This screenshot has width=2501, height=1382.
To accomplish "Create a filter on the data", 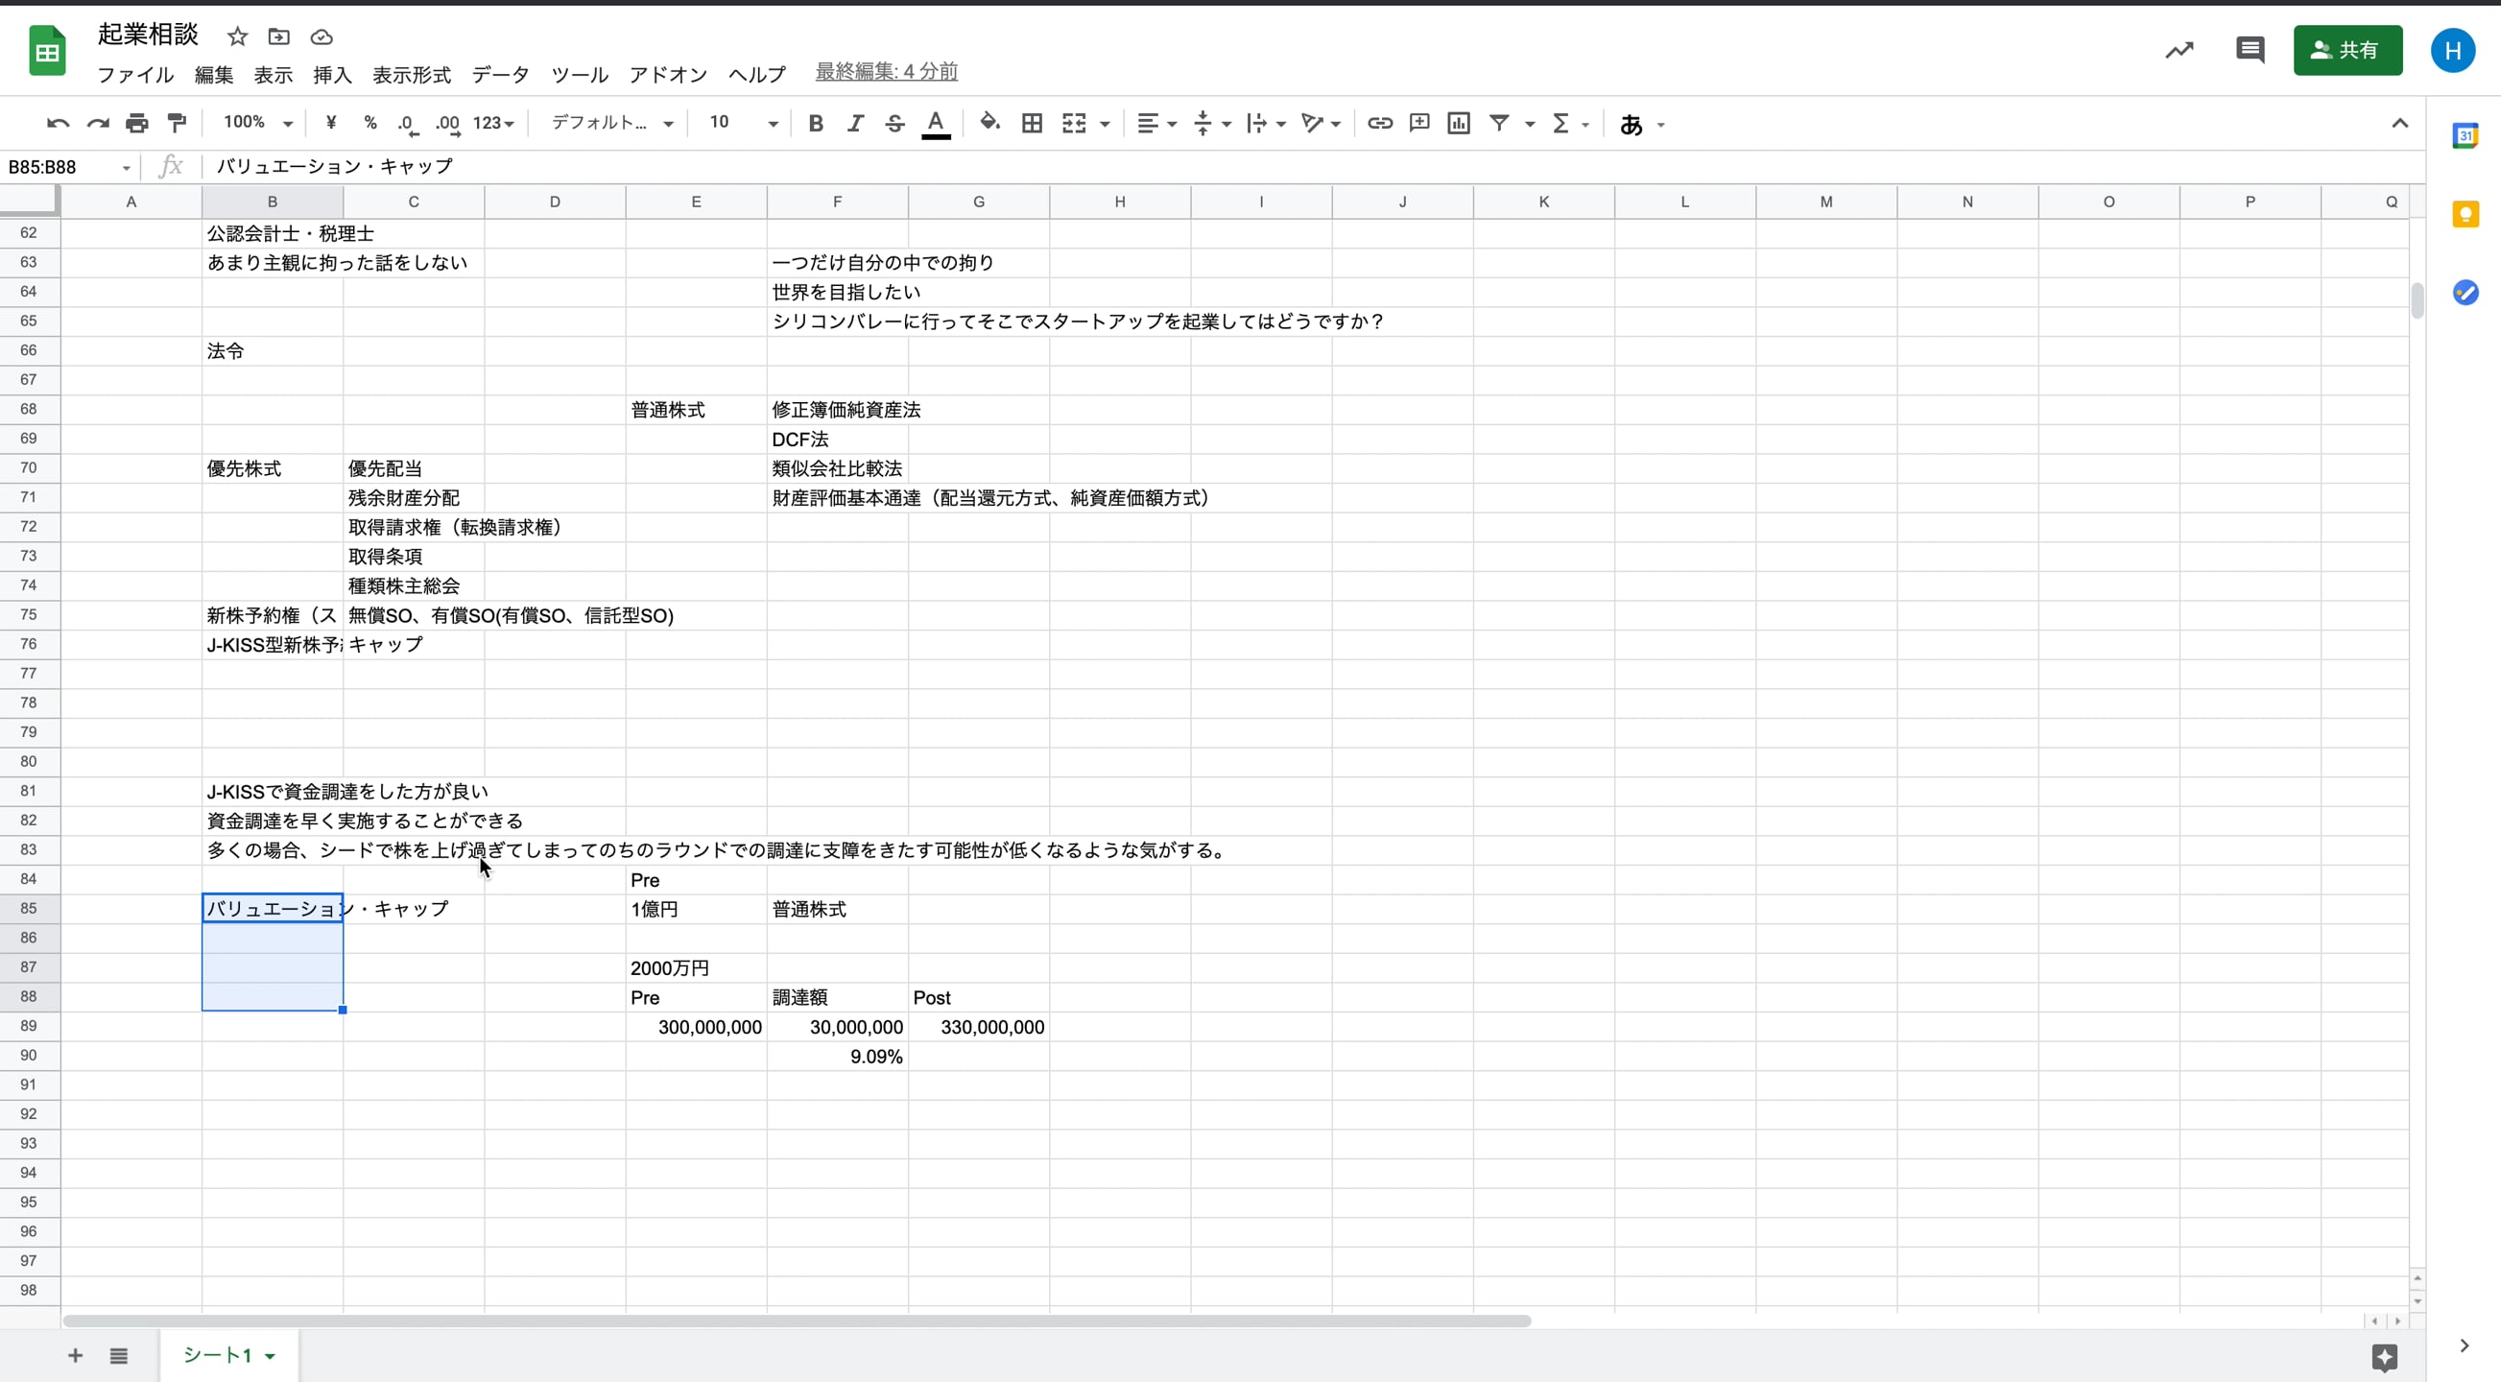I will tap(1501, 124).
